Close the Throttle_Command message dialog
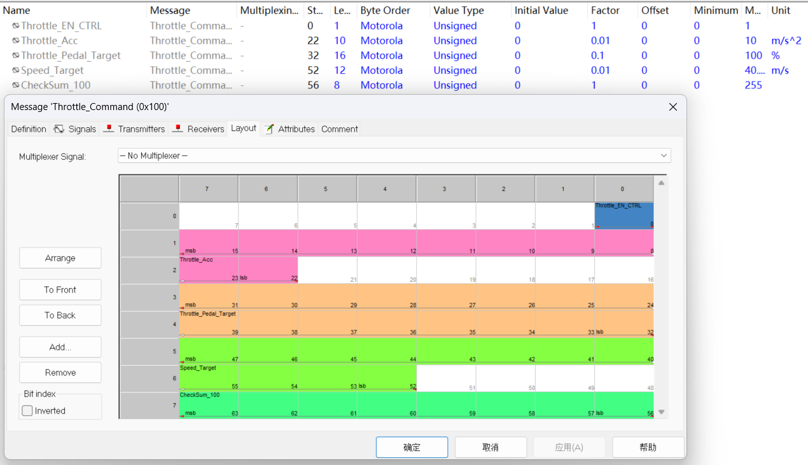The width and height of the screenshot is (808, 465). (672, 107)
